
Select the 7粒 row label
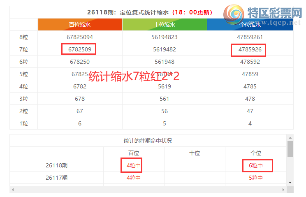point(23,49)
